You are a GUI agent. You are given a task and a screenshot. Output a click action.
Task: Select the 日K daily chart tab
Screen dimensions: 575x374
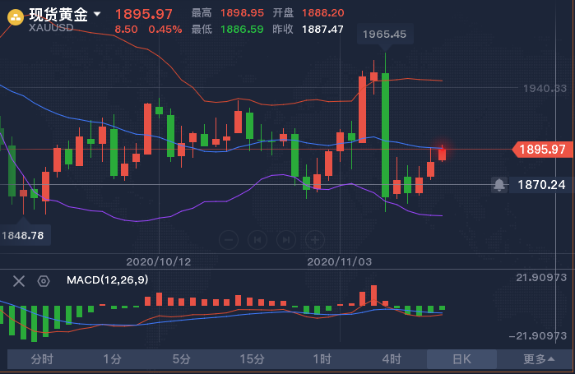pos(461,359)
